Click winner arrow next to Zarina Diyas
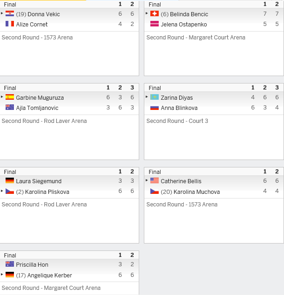 [x=147, y=97]
